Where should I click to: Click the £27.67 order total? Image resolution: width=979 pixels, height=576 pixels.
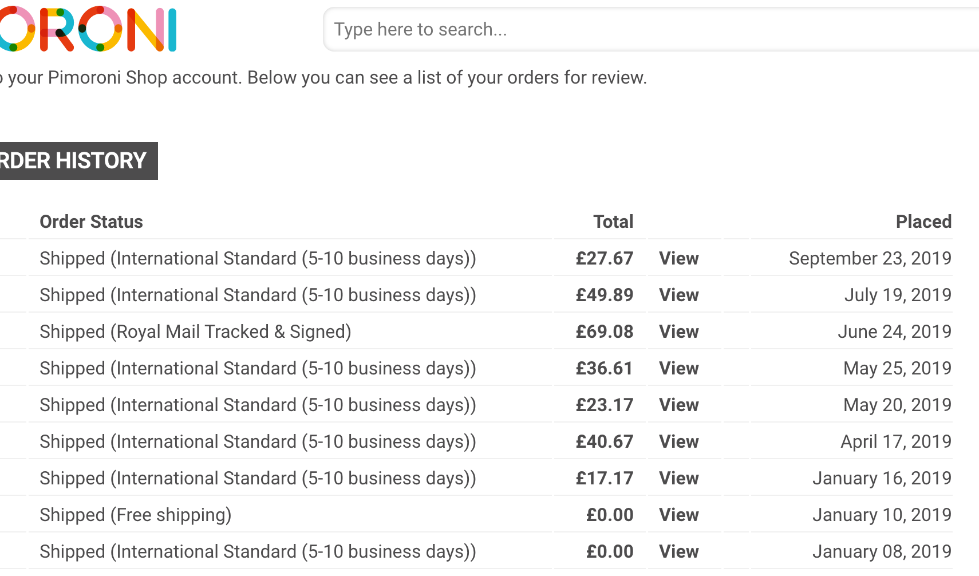pos(604,259)
